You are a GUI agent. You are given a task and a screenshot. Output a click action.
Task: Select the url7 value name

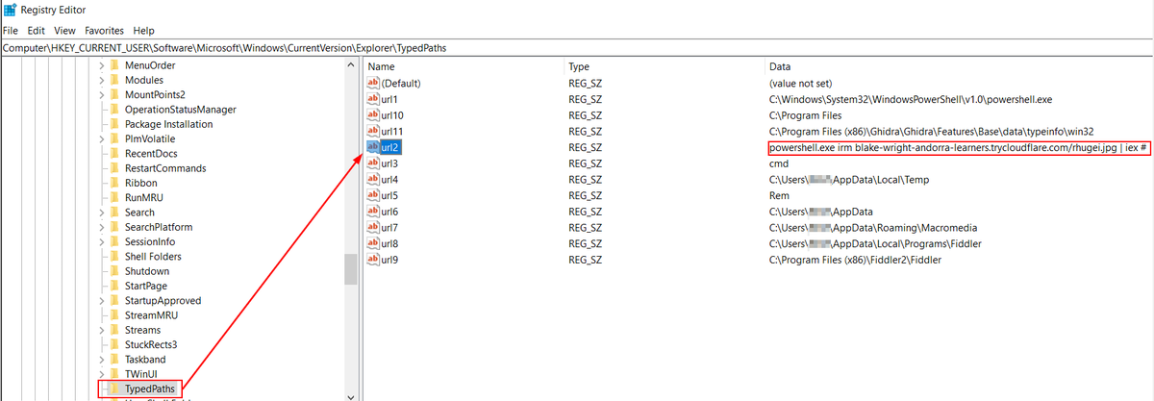[389, 228]
